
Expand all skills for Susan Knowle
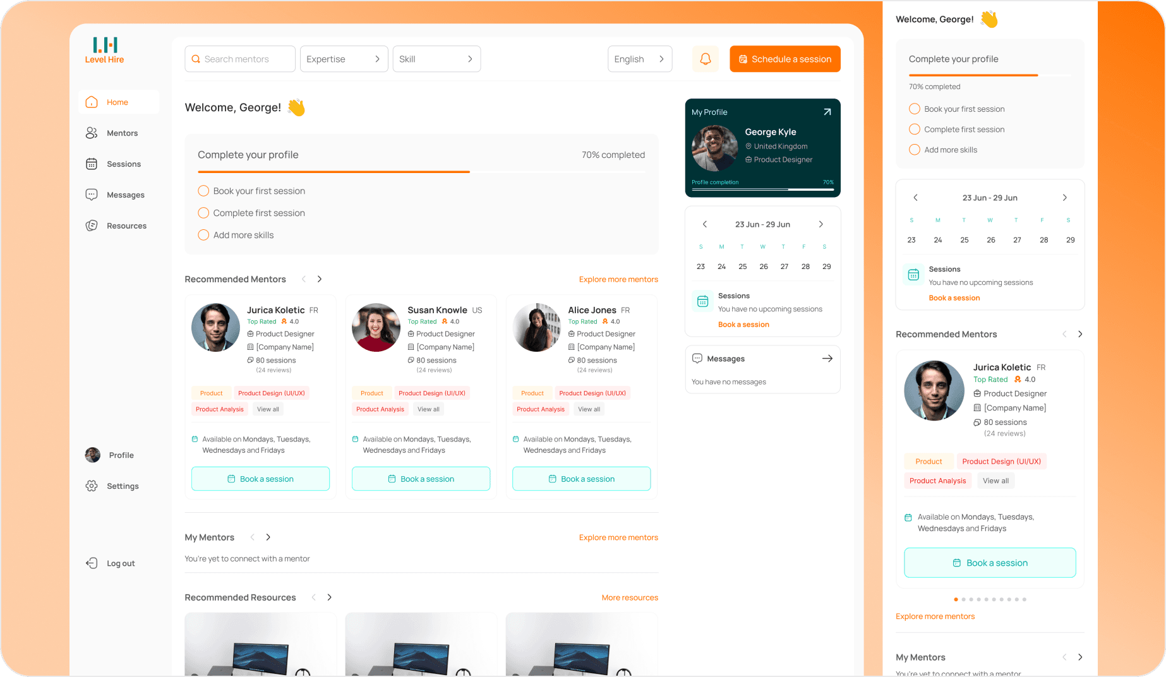coord(428,409)
